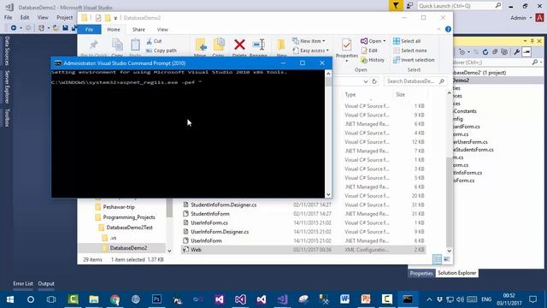Open Google Chrome from the taskbar
The image size is (547, 308).
[115, 299]
